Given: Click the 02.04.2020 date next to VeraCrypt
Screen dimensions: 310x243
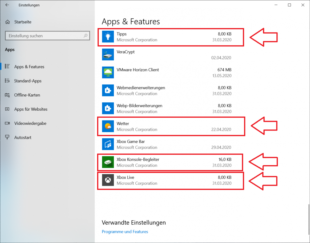Looking at the screenshot, I should coord(221,58).
